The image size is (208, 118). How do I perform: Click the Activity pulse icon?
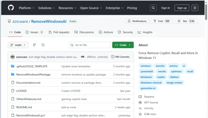(140, 108)
